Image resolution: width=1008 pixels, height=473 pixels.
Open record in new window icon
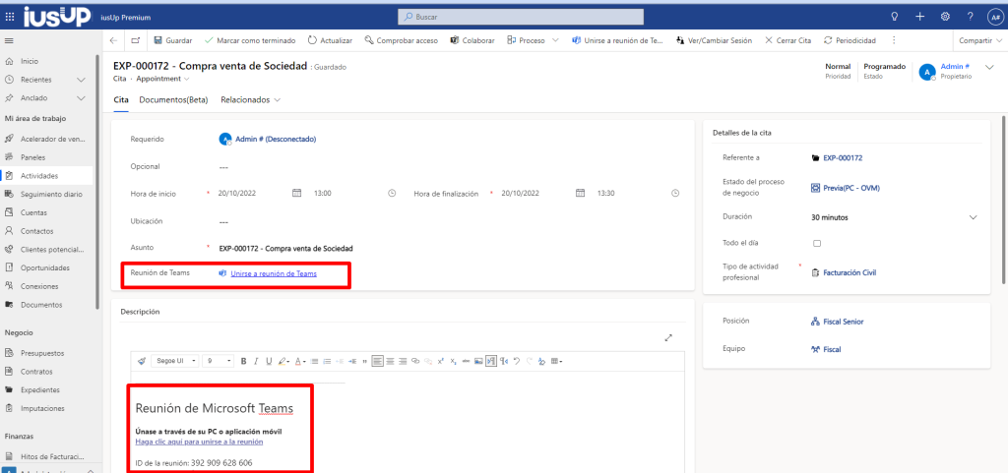[x=136, y=40]
